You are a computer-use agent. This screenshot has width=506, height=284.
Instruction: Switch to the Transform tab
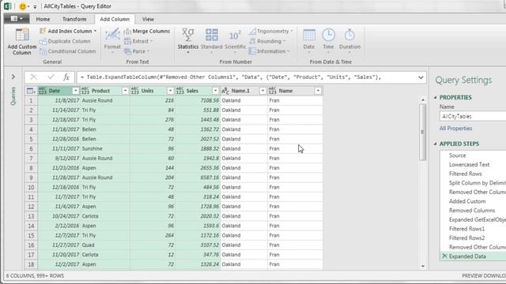[74, 19]
